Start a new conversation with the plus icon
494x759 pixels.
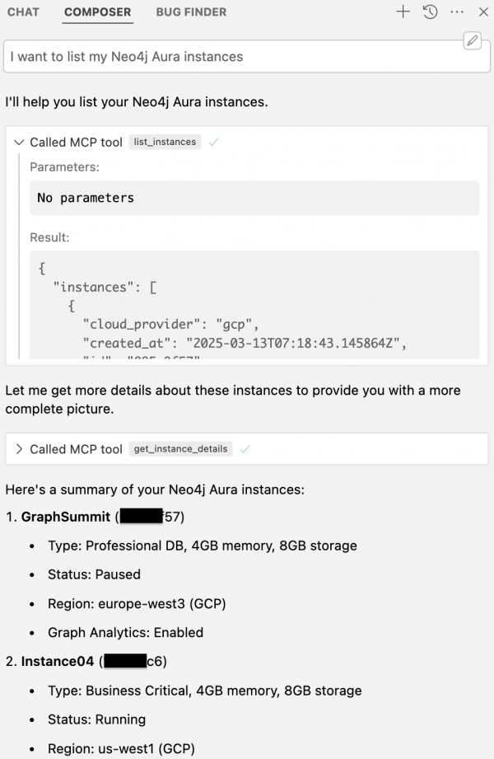point(403,12)
